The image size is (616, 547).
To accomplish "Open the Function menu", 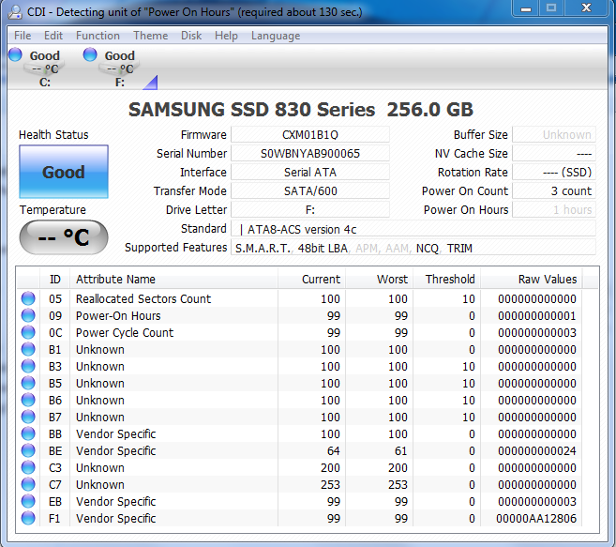I will click(x=98, y=36).
